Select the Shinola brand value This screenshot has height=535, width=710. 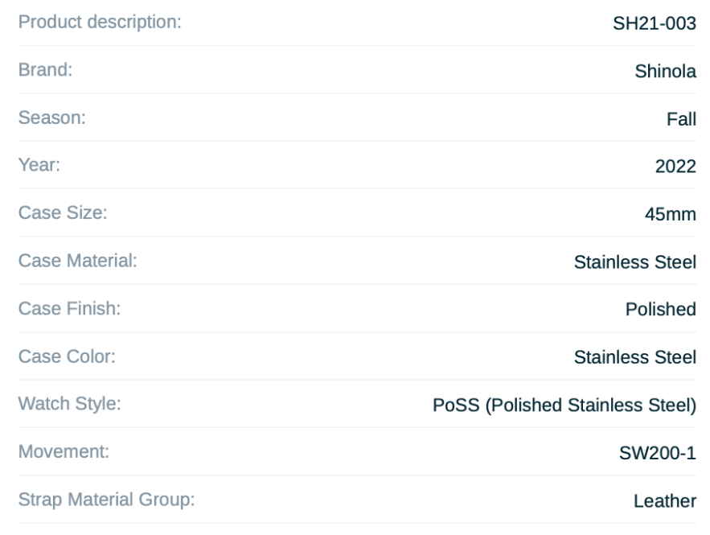(665, 71)
